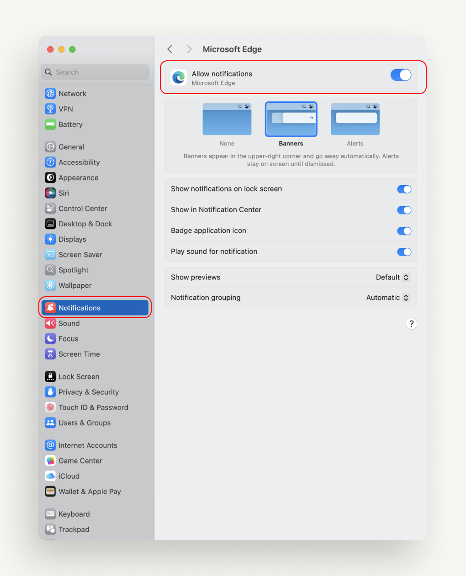Viewport: 466px width, 576px height.
Task: Open Accessibility settings via its icon
Action: tap(50, 162)
